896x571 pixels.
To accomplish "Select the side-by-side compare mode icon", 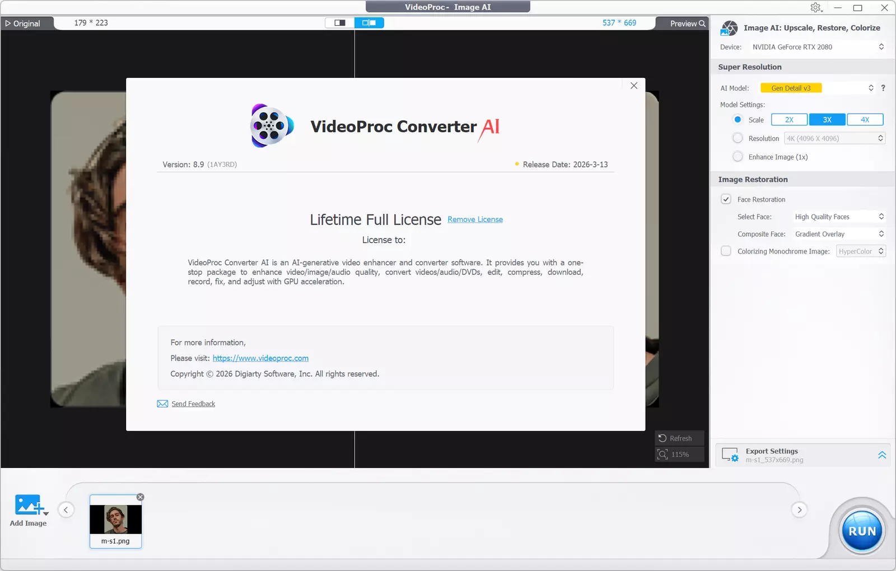I will click(369, 23).
